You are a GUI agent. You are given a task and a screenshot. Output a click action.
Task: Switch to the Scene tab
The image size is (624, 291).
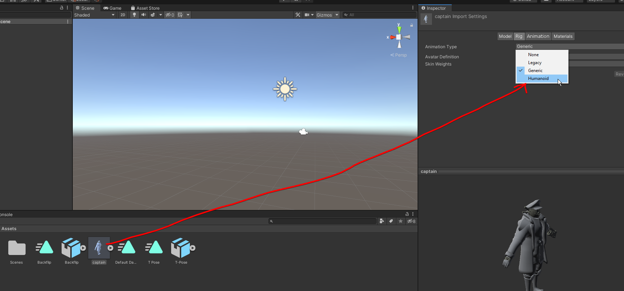(85, 8)
